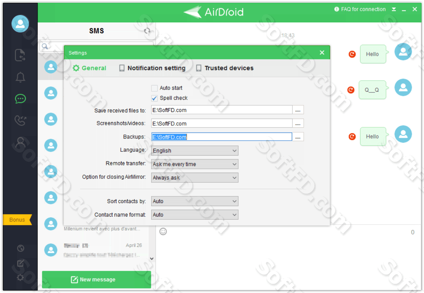
Task: Click the Save received files to path field
Action: click(222, 110)
